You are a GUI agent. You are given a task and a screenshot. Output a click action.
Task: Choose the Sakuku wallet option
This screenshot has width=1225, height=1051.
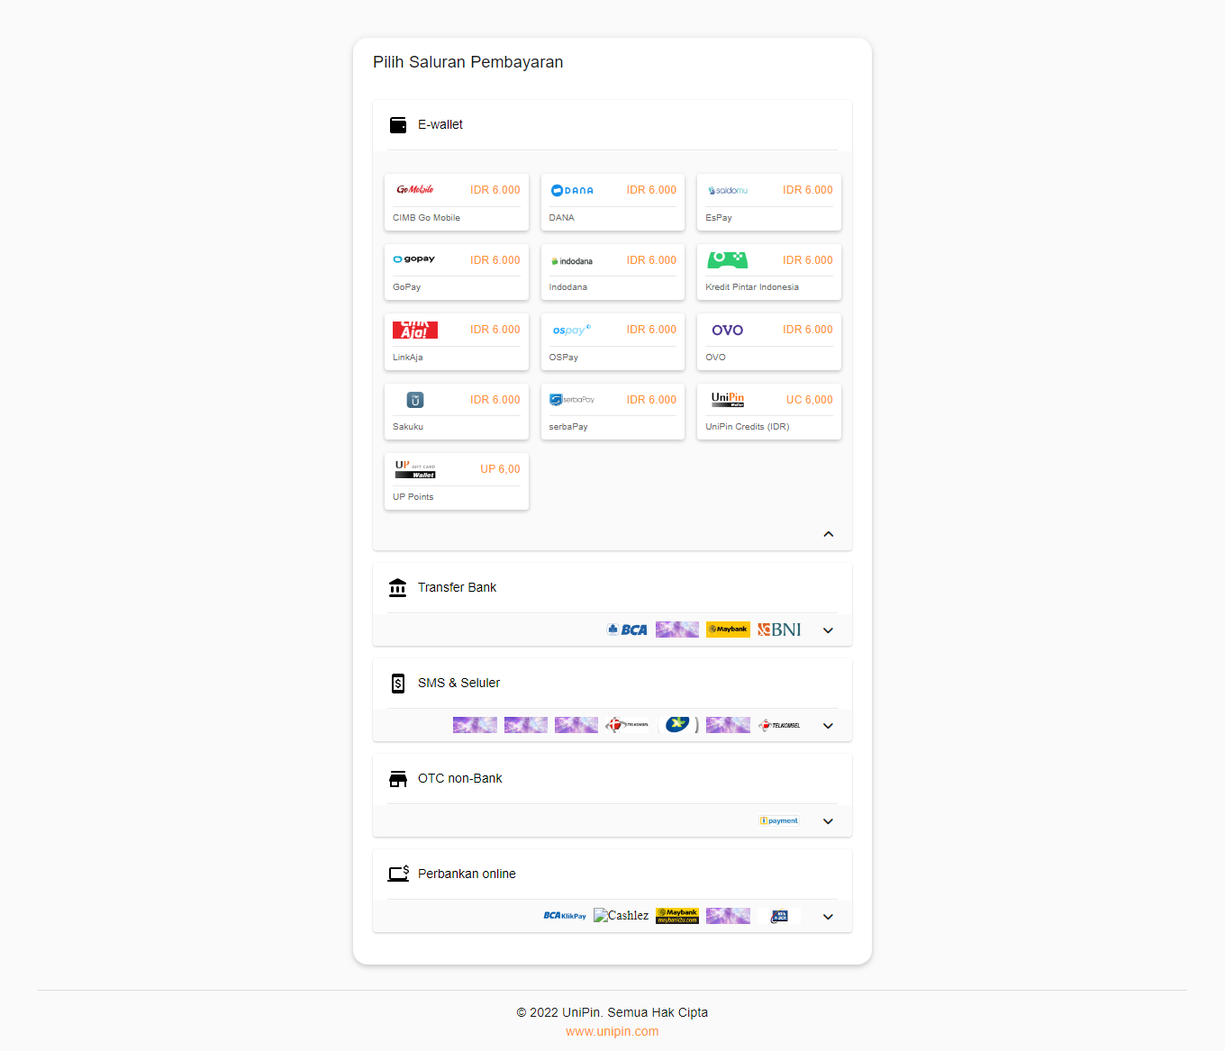tap(456, 412)
